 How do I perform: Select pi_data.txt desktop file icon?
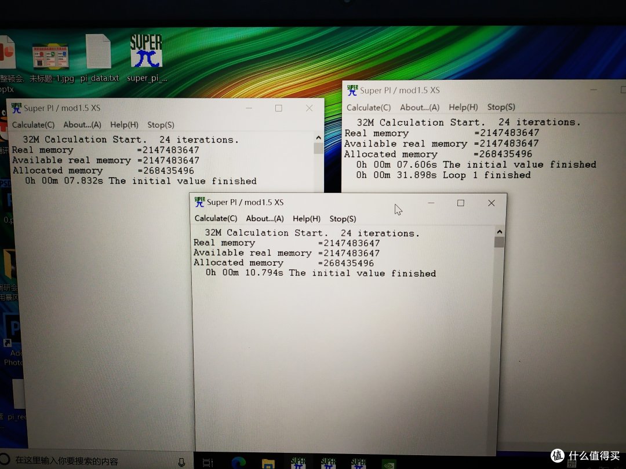[99, 58]
